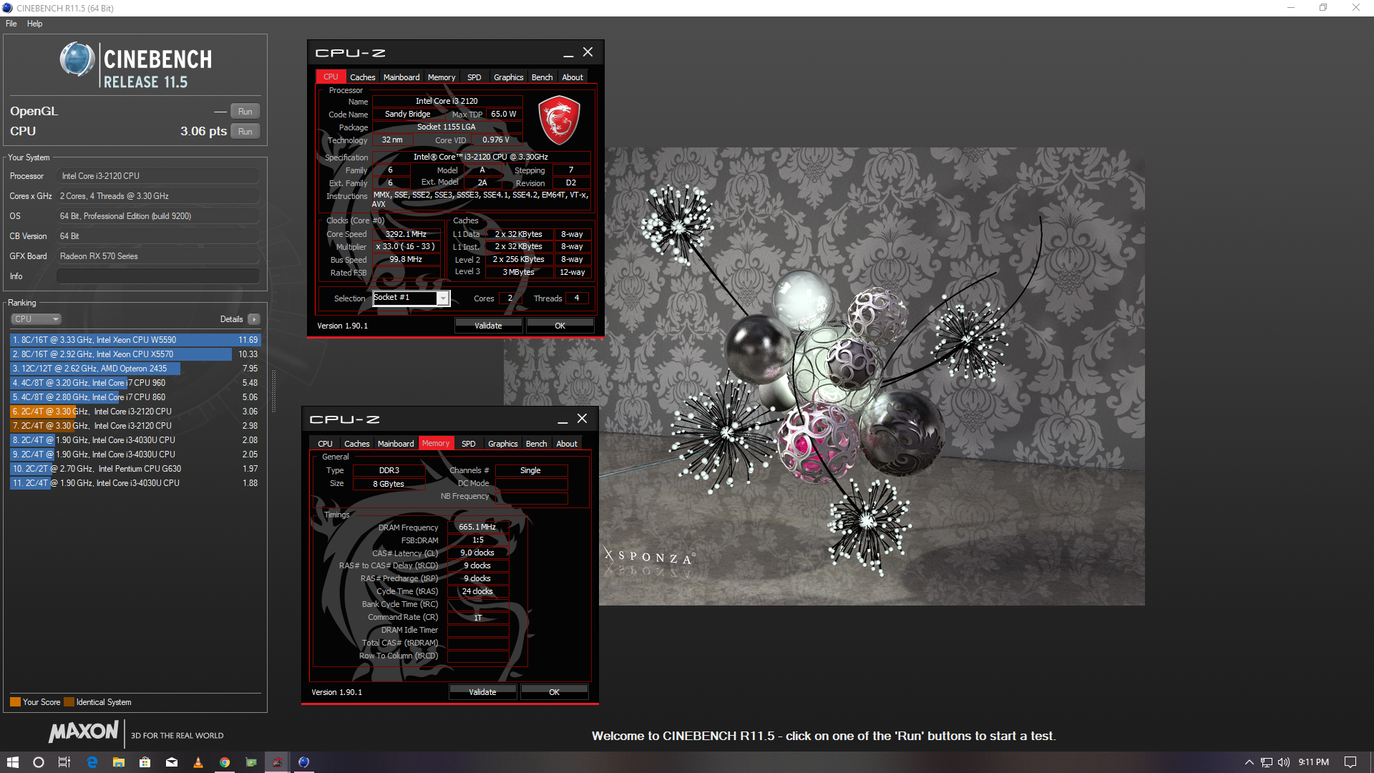Open Task View on the taskbar
The height and width of the screenshot is (773, 1374).
pos(64,762)
